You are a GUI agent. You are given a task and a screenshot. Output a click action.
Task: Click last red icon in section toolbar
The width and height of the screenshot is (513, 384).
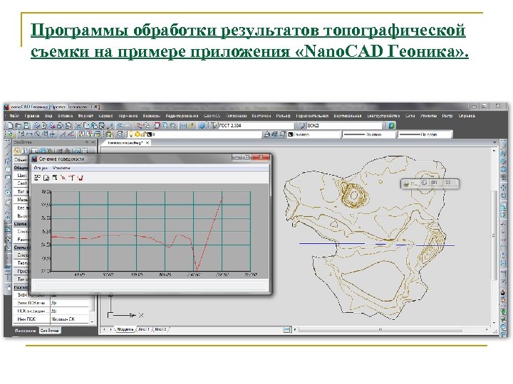pyautogui.click(x=80, y=178)
